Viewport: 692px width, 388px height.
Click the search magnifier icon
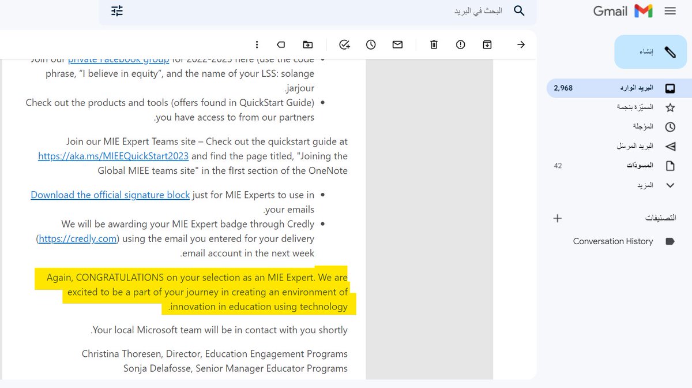(x=519, y=11)
